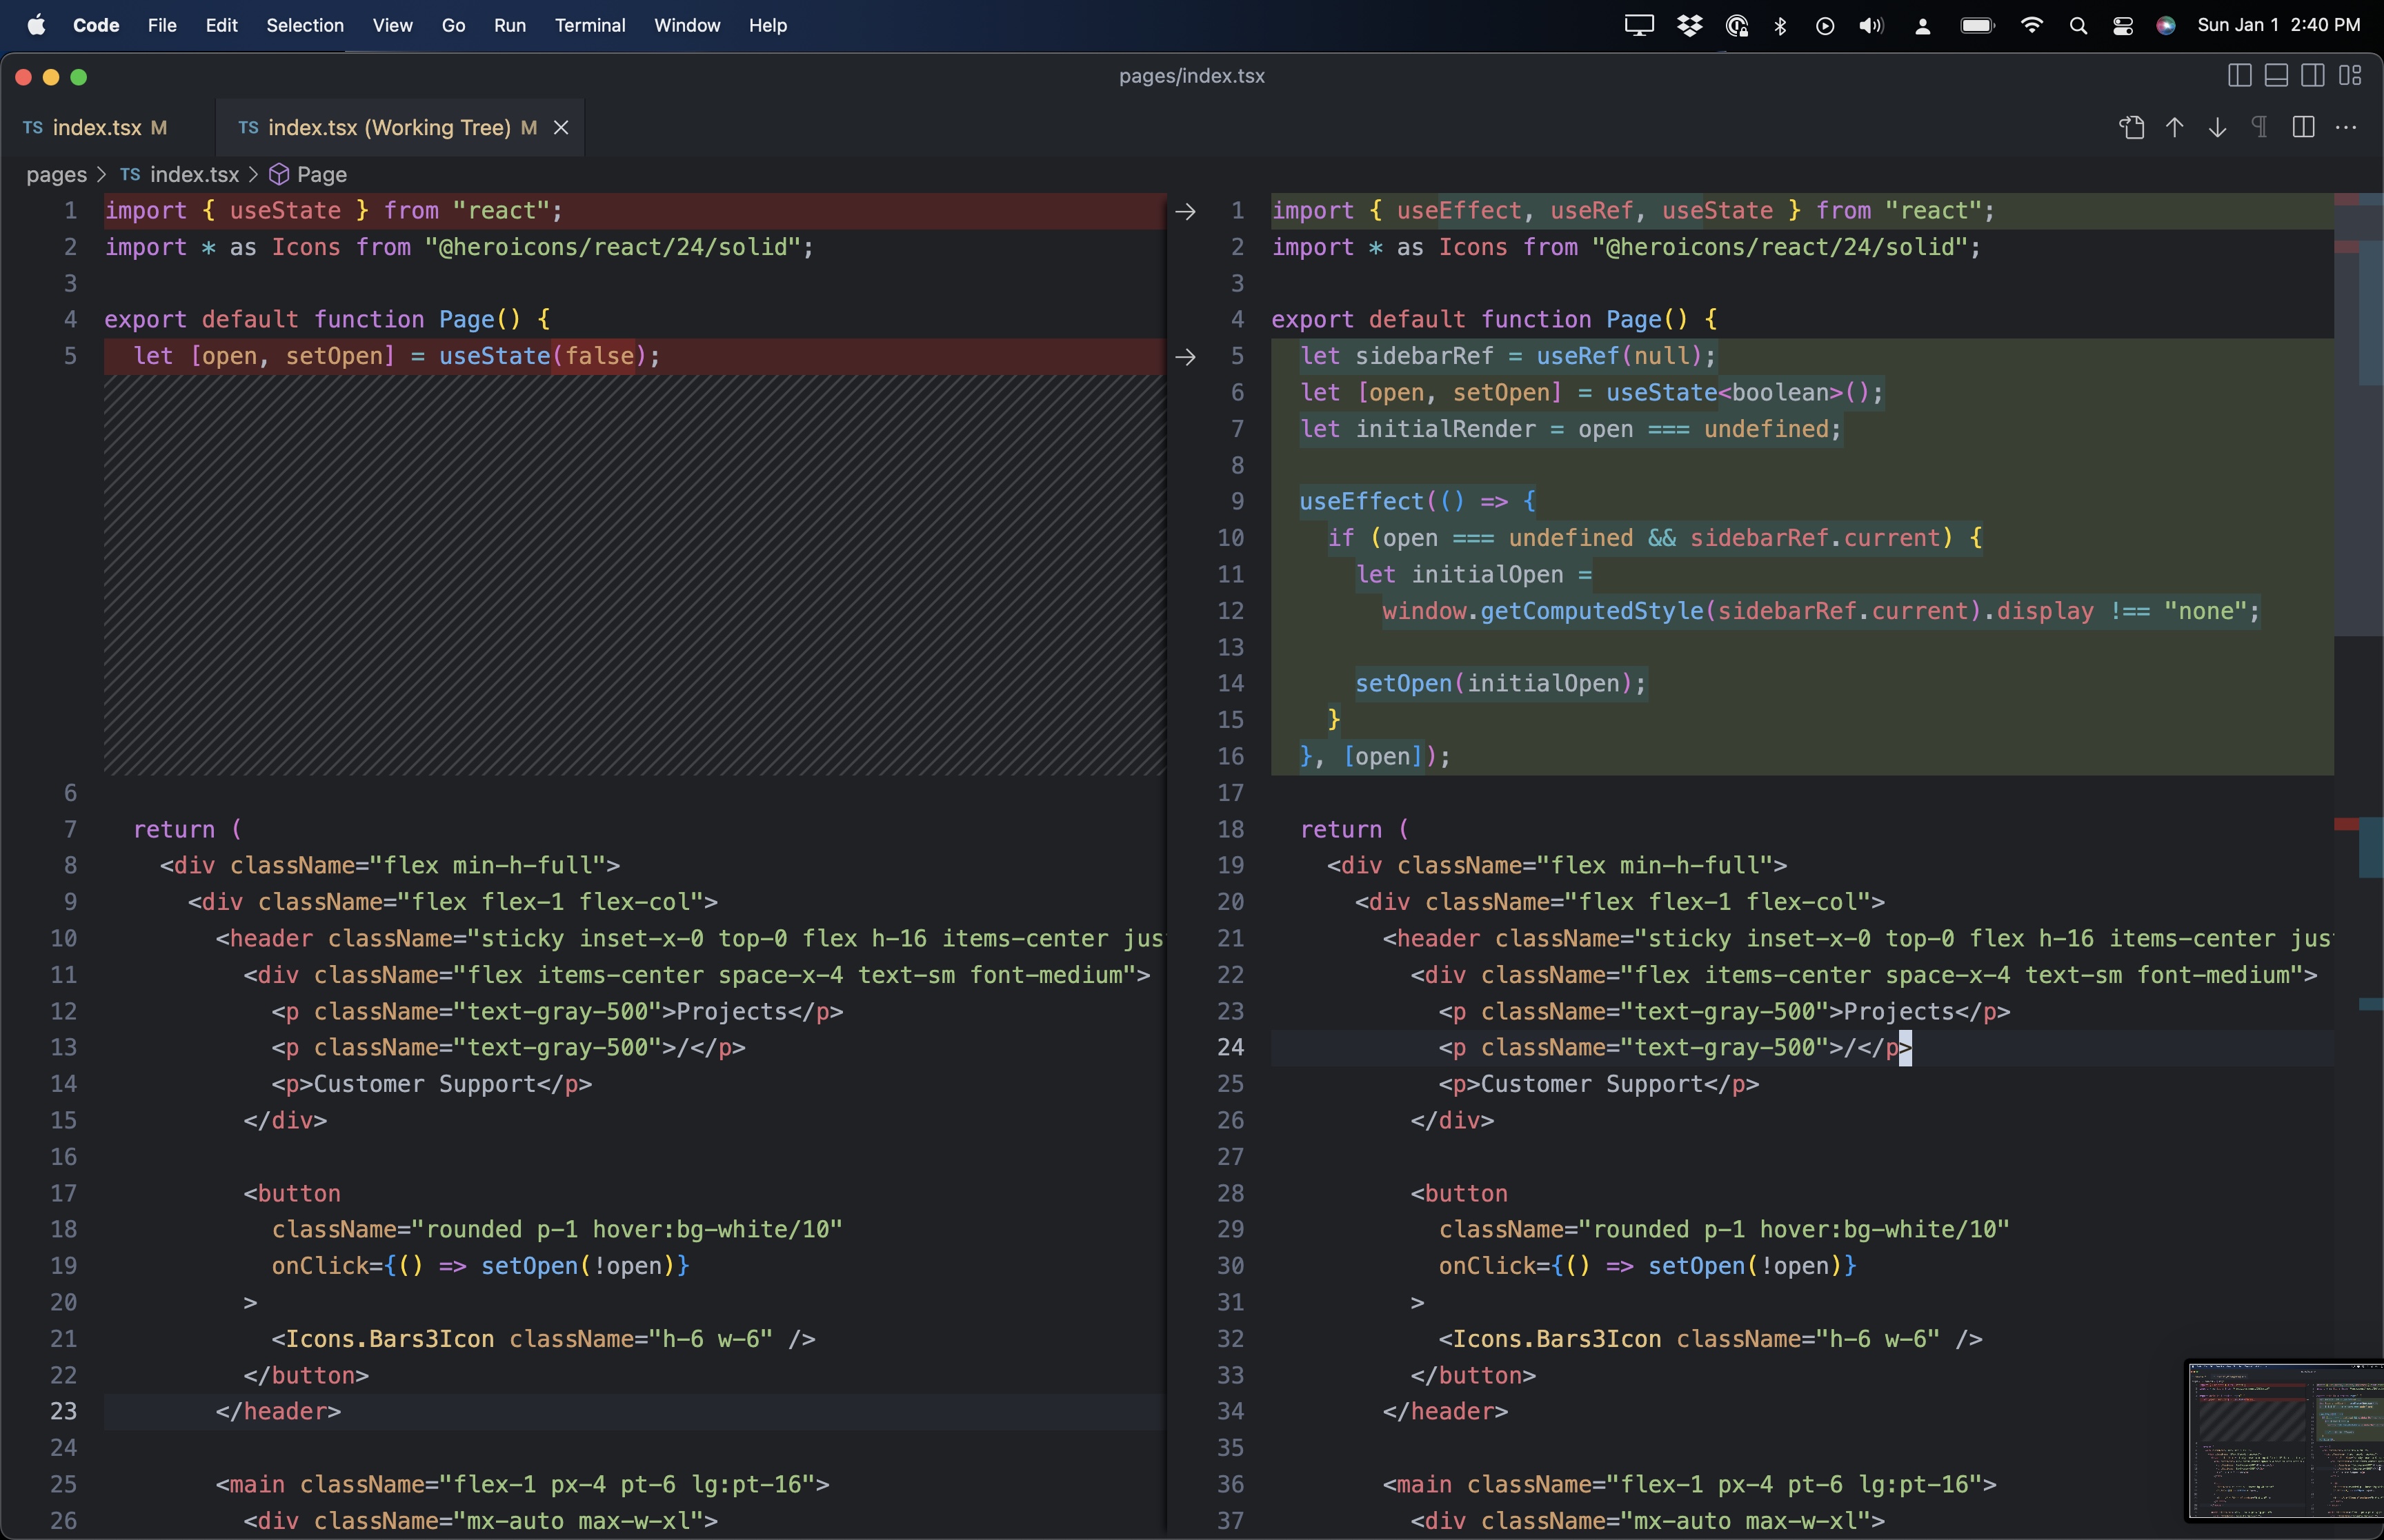Toggle the primary side bar layout icon
Screen dimensions: 2384x1540
pos(2239,76)
